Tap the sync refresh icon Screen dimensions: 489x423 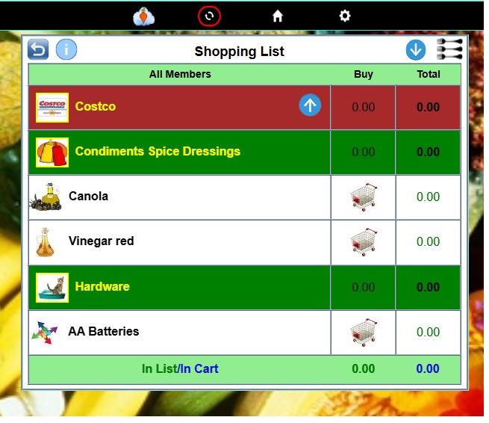click(209, 16)
